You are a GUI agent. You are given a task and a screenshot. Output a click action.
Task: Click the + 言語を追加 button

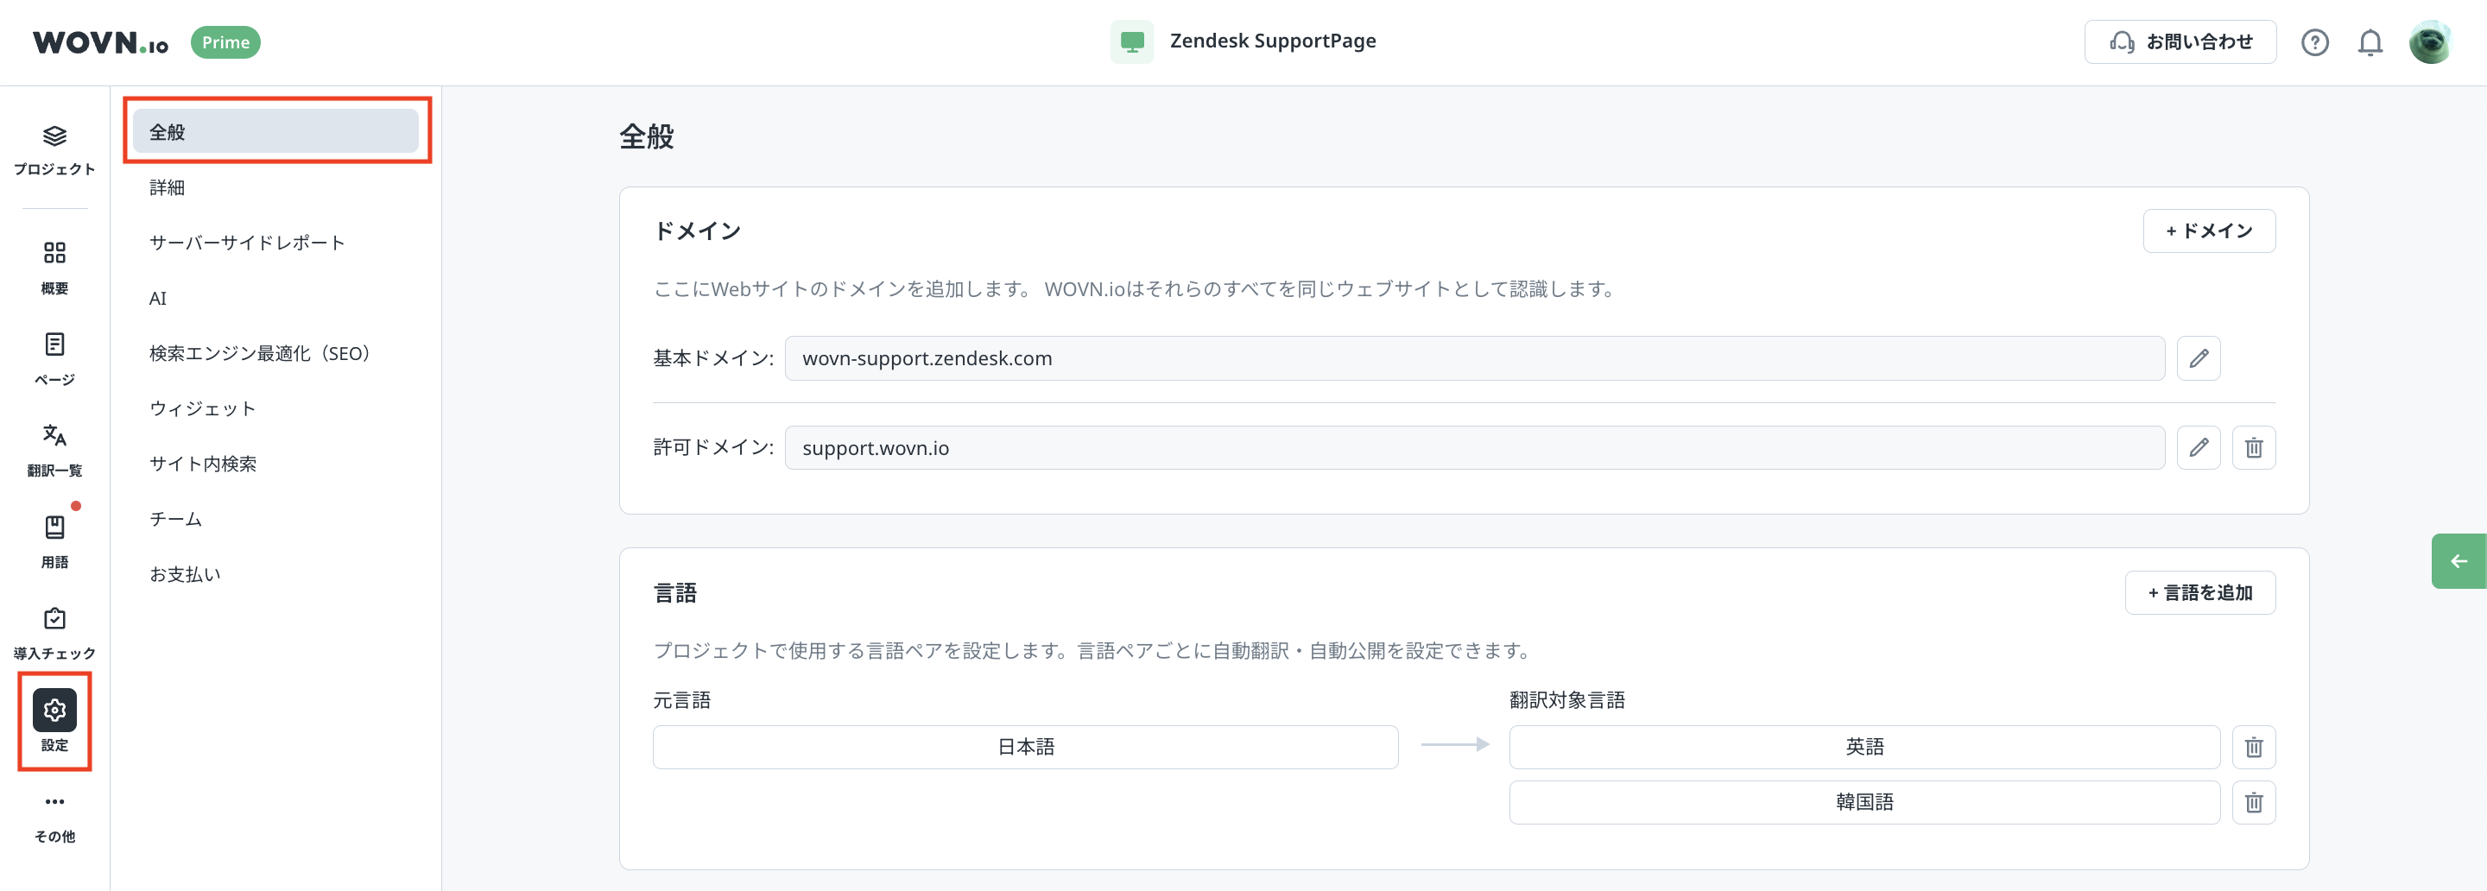point(2199,593)
